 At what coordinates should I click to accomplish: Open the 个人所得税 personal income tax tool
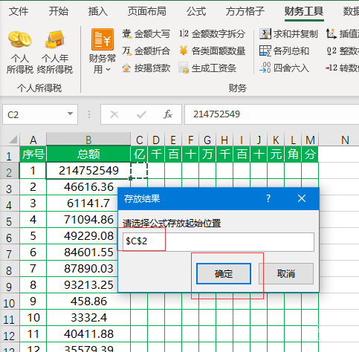(19, 52)
